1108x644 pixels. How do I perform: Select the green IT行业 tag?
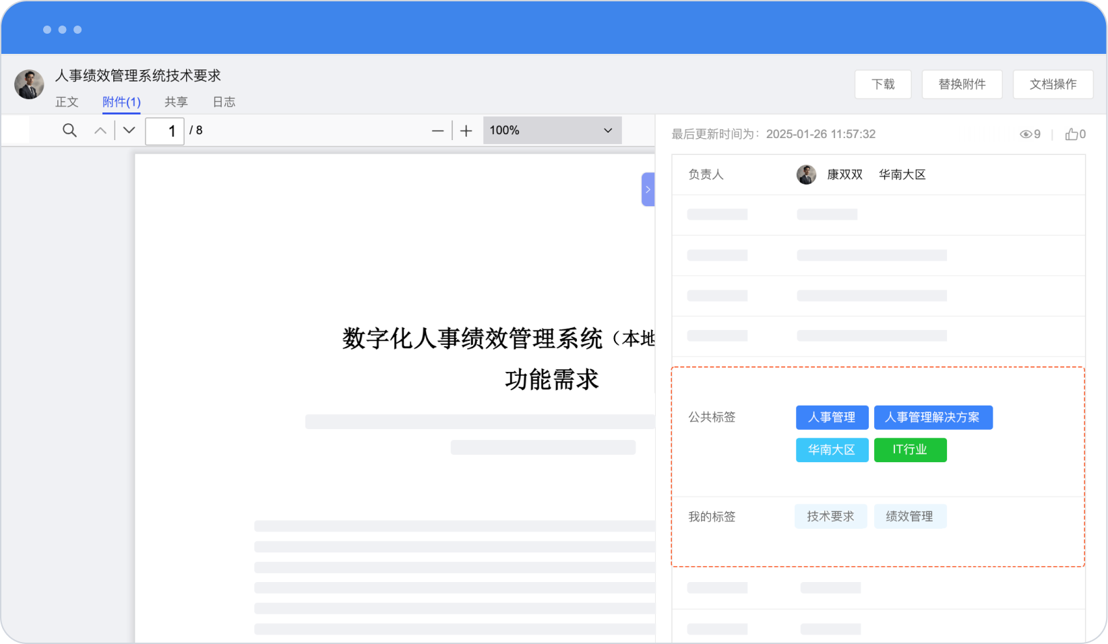pyautogui.click(x=910, y=450)
